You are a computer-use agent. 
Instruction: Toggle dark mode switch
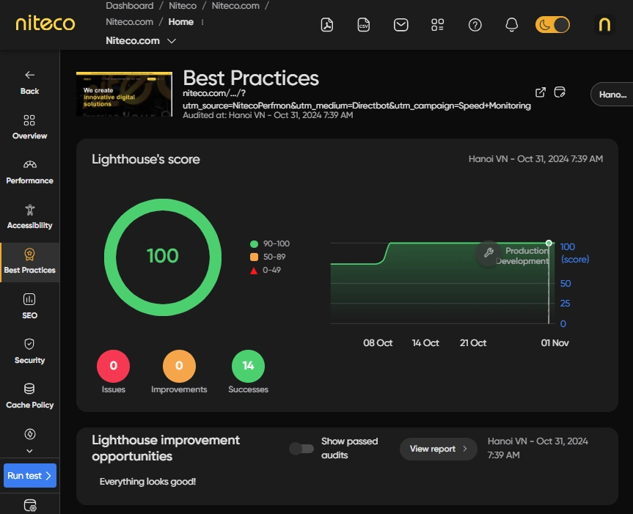[552, 25]
